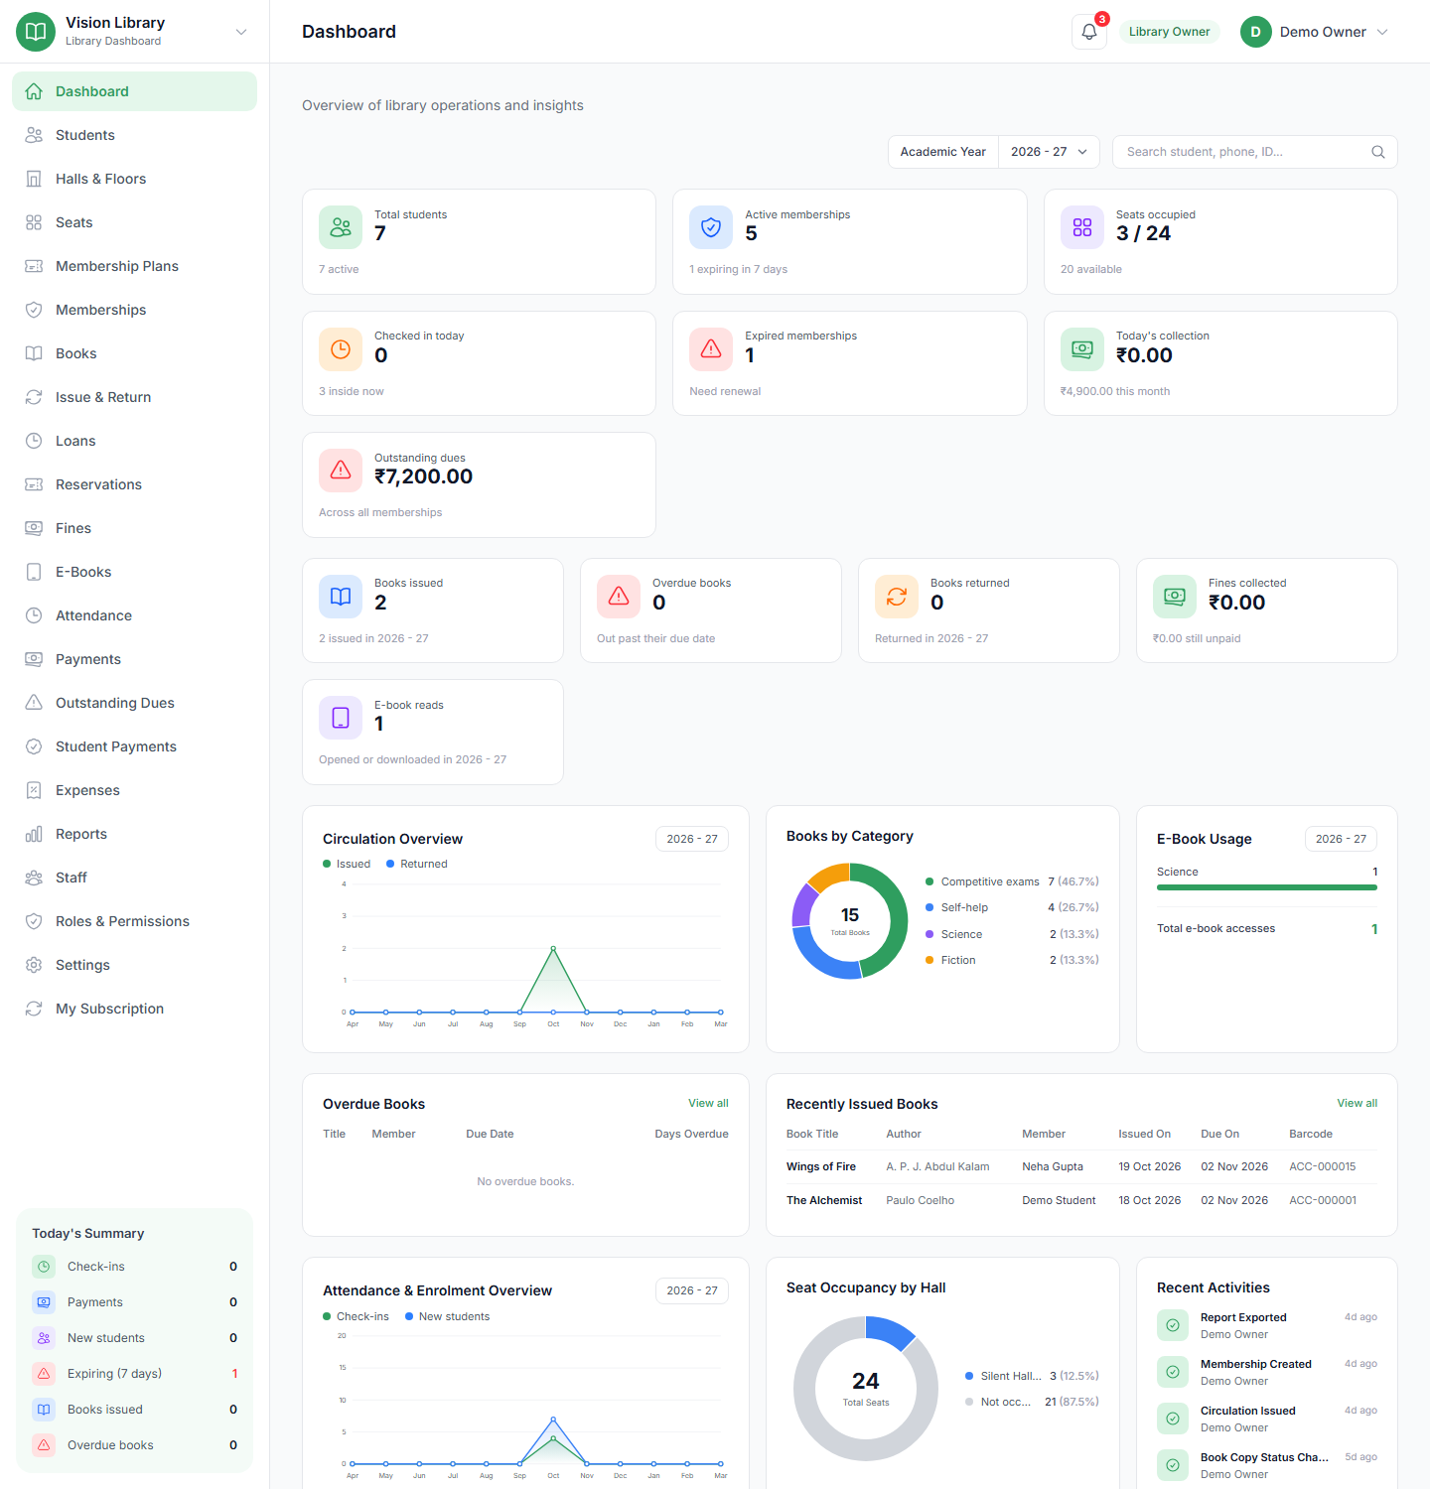This screenshot has height=1489, width=1430.
Task: Click the Seats grid icon in sidebar
Action: [34, 222]
